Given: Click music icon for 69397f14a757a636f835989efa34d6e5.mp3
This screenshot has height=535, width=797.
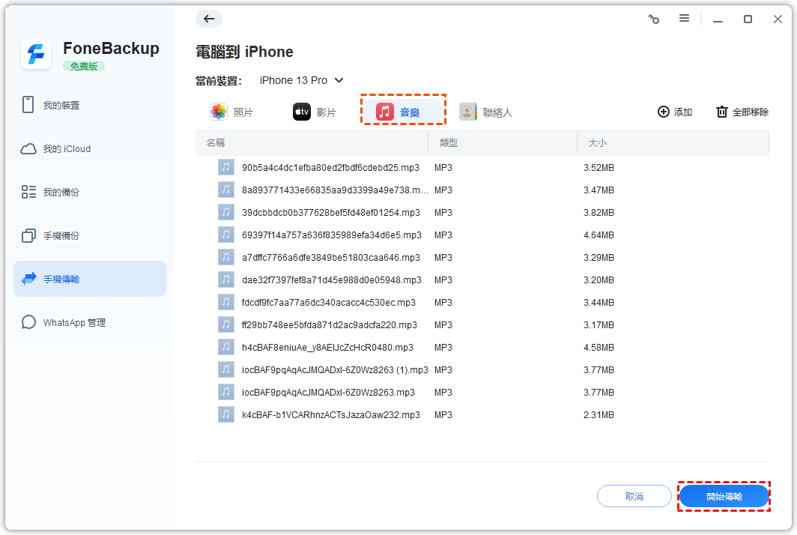Looking at the screenshot, I should (226, 235).
